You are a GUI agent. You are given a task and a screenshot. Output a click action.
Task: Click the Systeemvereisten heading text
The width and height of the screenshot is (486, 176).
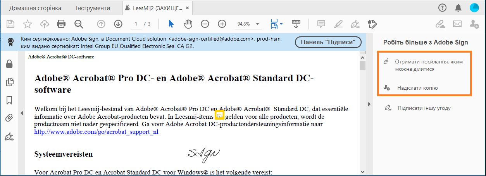point(64,154)
